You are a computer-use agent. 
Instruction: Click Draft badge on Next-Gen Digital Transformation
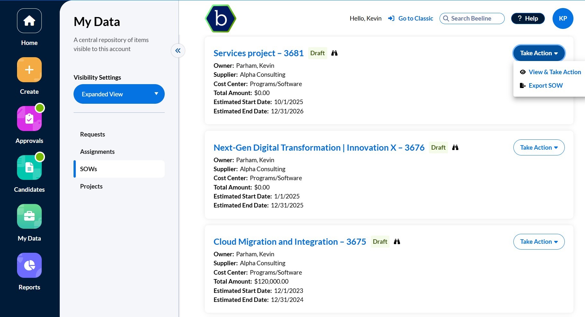[x=438, y=147]
